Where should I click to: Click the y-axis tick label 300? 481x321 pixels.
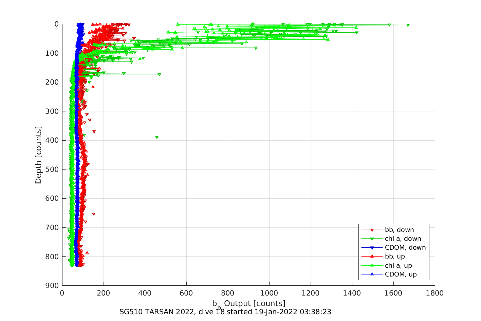[x=52, y=111]
